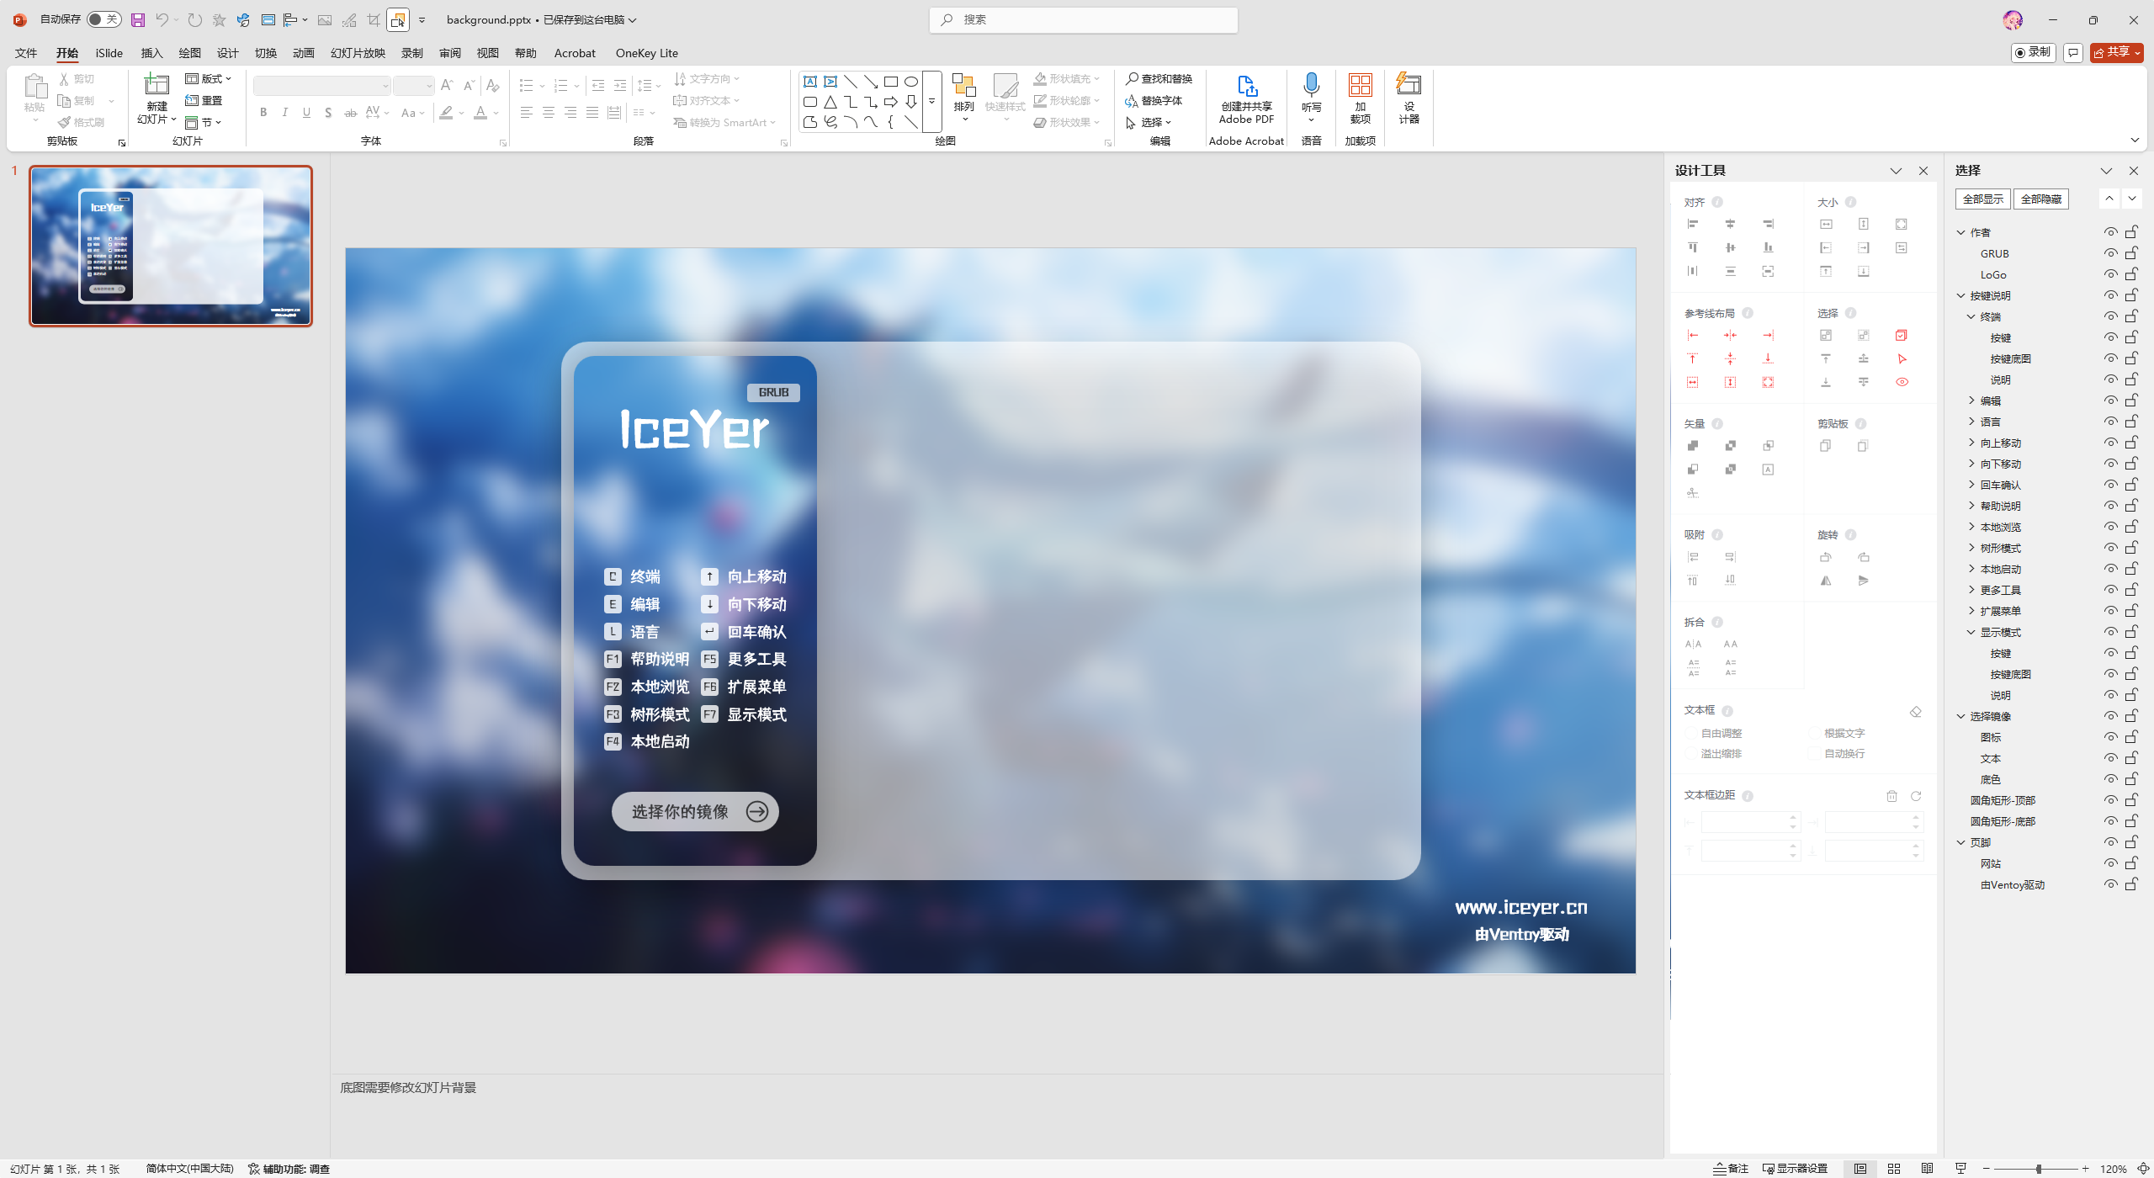Click the Italic formatting button
Screen dimensions: 2154x1178
pyautogui.click(x=285, y=112)
